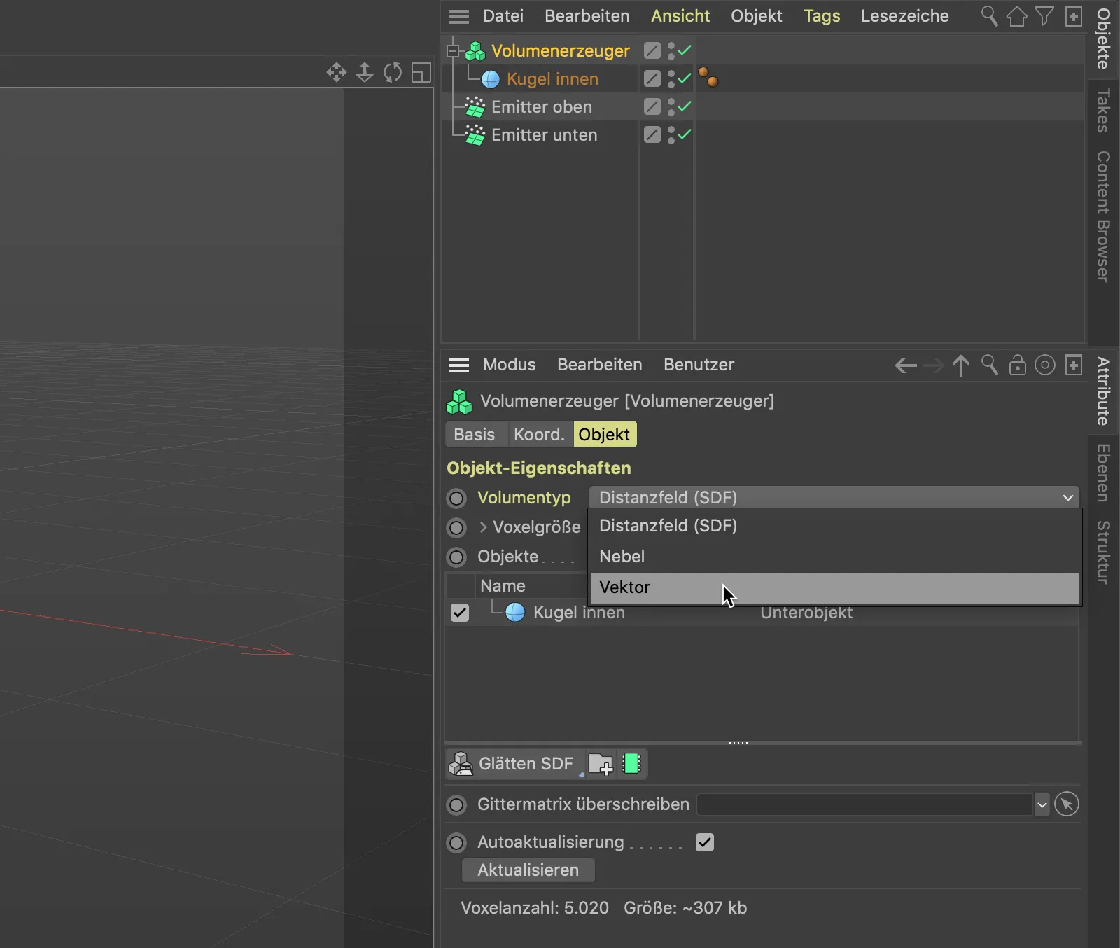The width and height of the screenshot is (1120, 948).
Task: Click the add folder icon beside Glätten SDF
Action: click(601, 764)
